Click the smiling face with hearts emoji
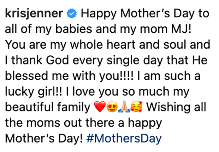Screen dimensions: 219x152 click(x=136, y=107)
